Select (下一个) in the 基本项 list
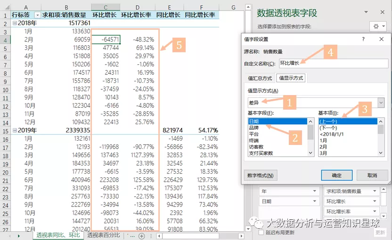The width and height of the screenshot is (392, 240). [x=348, y=128]
